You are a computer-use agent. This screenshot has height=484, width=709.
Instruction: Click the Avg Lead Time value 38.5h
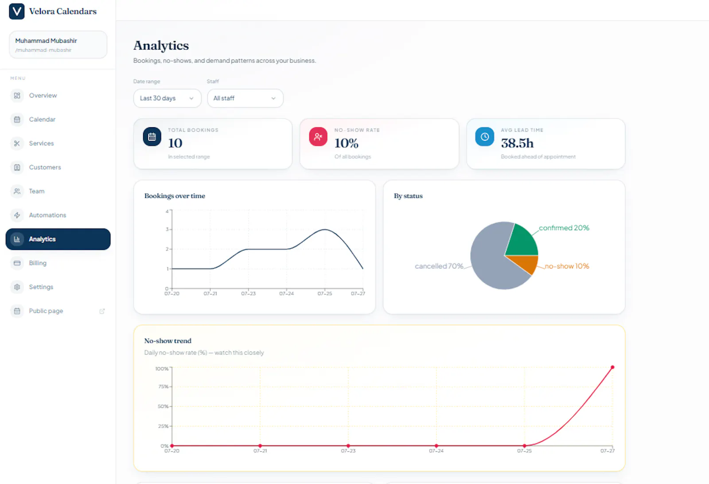pyautogui.click(x=517, y=143)
